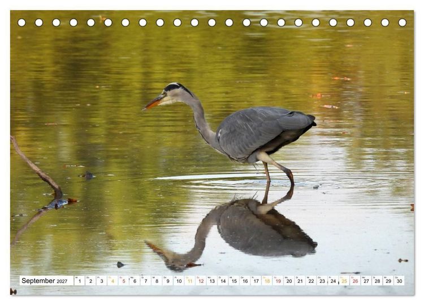Select date cell 17 in the calendar strip
The image size is (424, 305).
[x=256, y=281]
